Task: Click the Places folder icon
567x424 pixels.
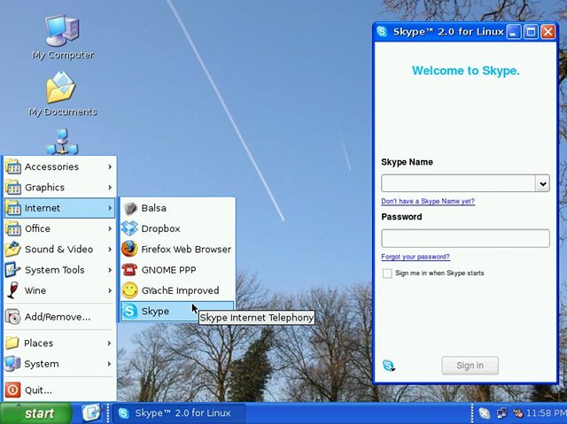Action: click(x=12, y=343)
